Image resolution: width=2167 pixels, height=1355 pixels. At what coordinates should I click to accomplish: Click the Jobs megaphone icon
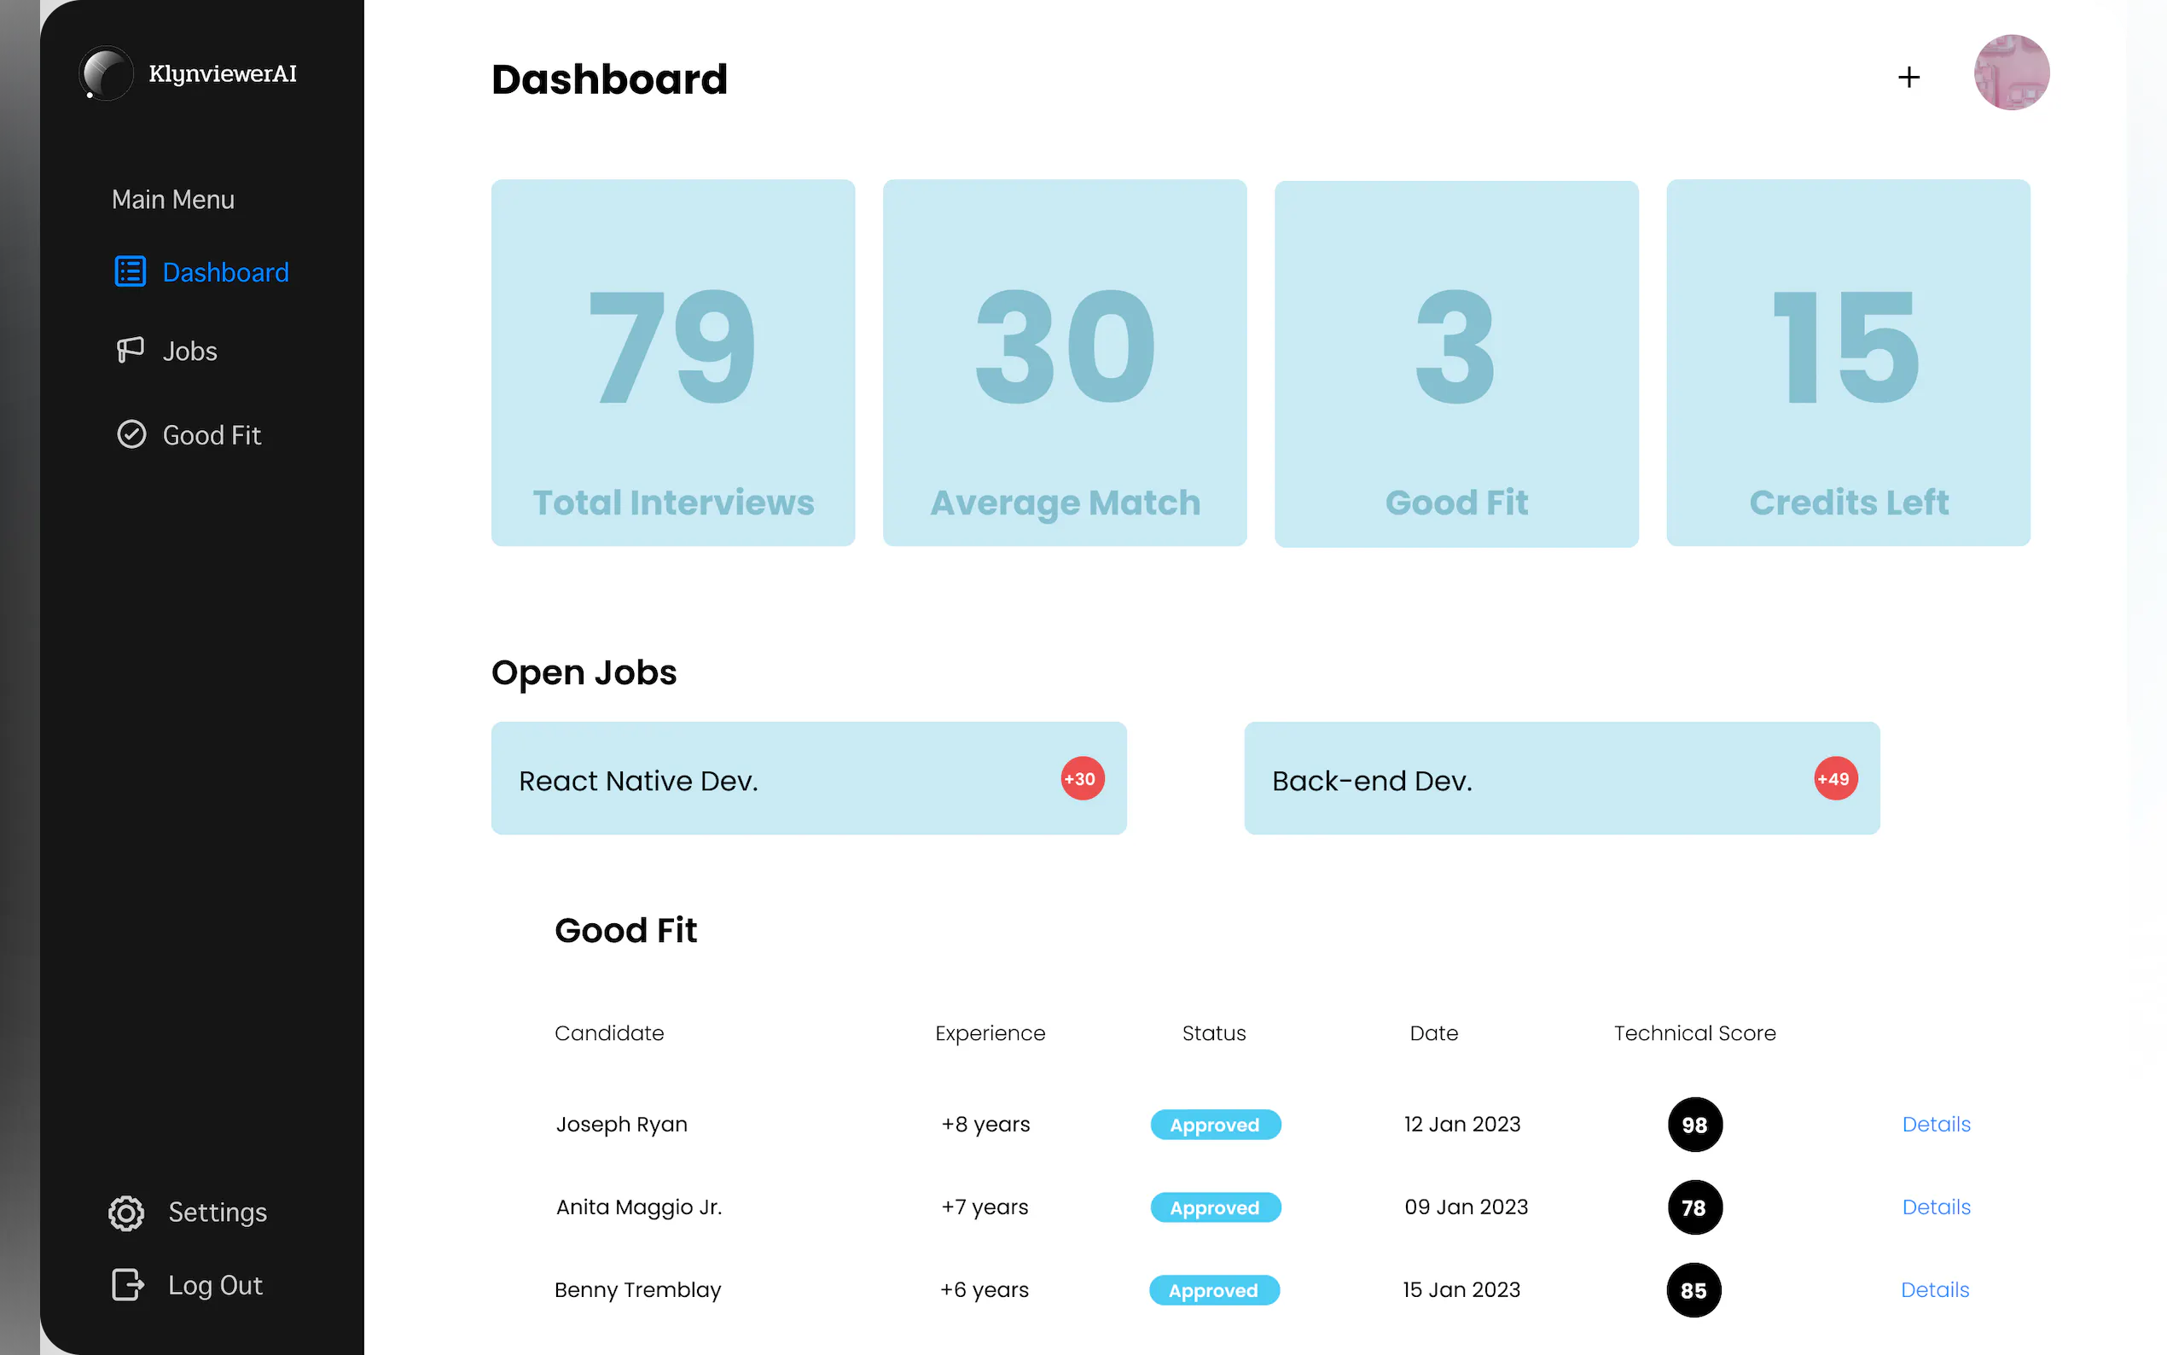click(130, 351)
